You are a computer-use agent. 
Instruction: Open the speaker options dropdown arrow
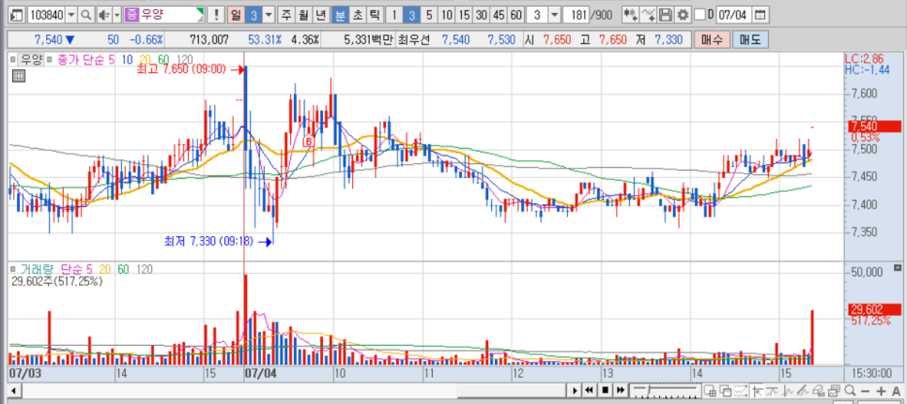(116, 14)
